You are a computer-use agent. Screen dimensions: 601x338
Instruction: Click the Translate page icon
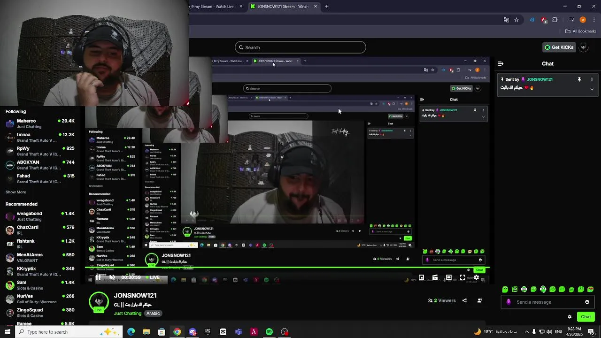tap(506, 20)
